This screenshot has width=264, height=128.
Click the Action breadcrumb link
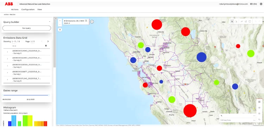pos(6,15)
